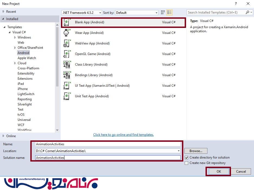Image resolution: width=254 pixels, height=190 pixels.
Task: Open the link to find templates online
Action: tap(123, 135)
